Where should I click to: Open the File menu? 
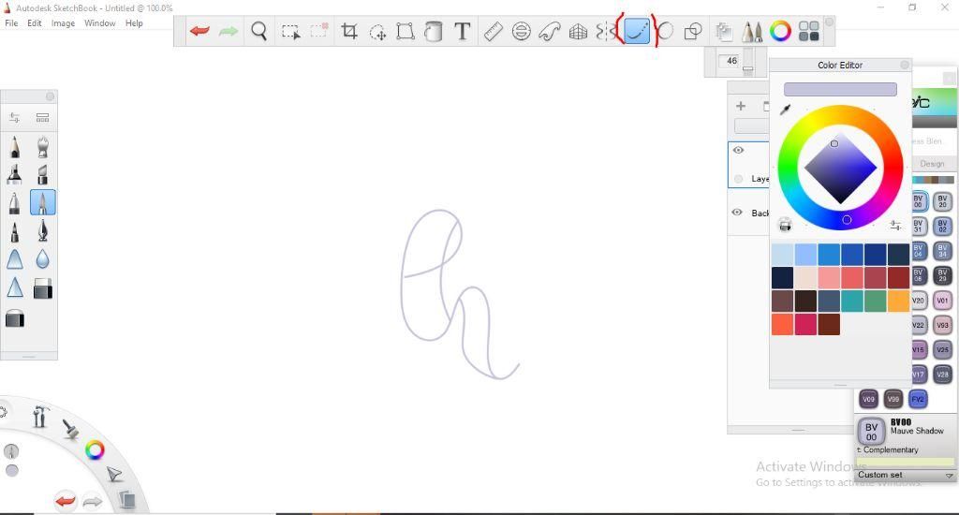(x=11, y=23)
